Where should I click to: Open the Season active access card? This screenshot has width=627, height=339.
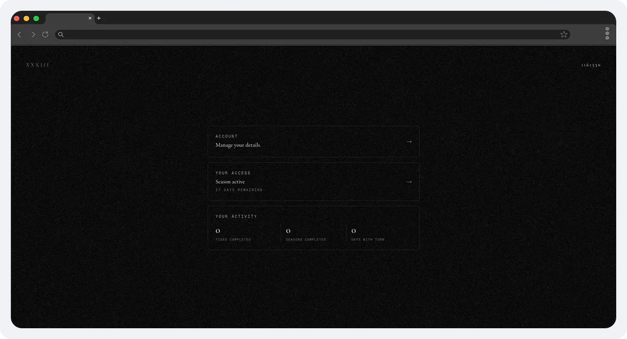(313, 181)
